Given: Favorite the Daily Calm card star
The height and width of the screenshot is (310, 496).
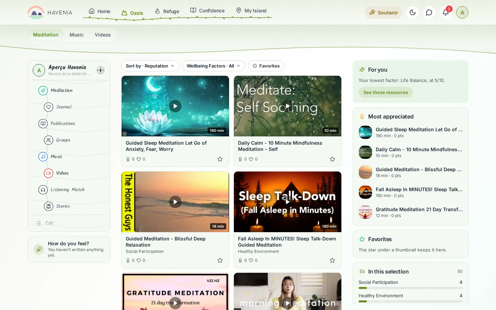Looking at the screenshot, I should (x=332, y=159).
